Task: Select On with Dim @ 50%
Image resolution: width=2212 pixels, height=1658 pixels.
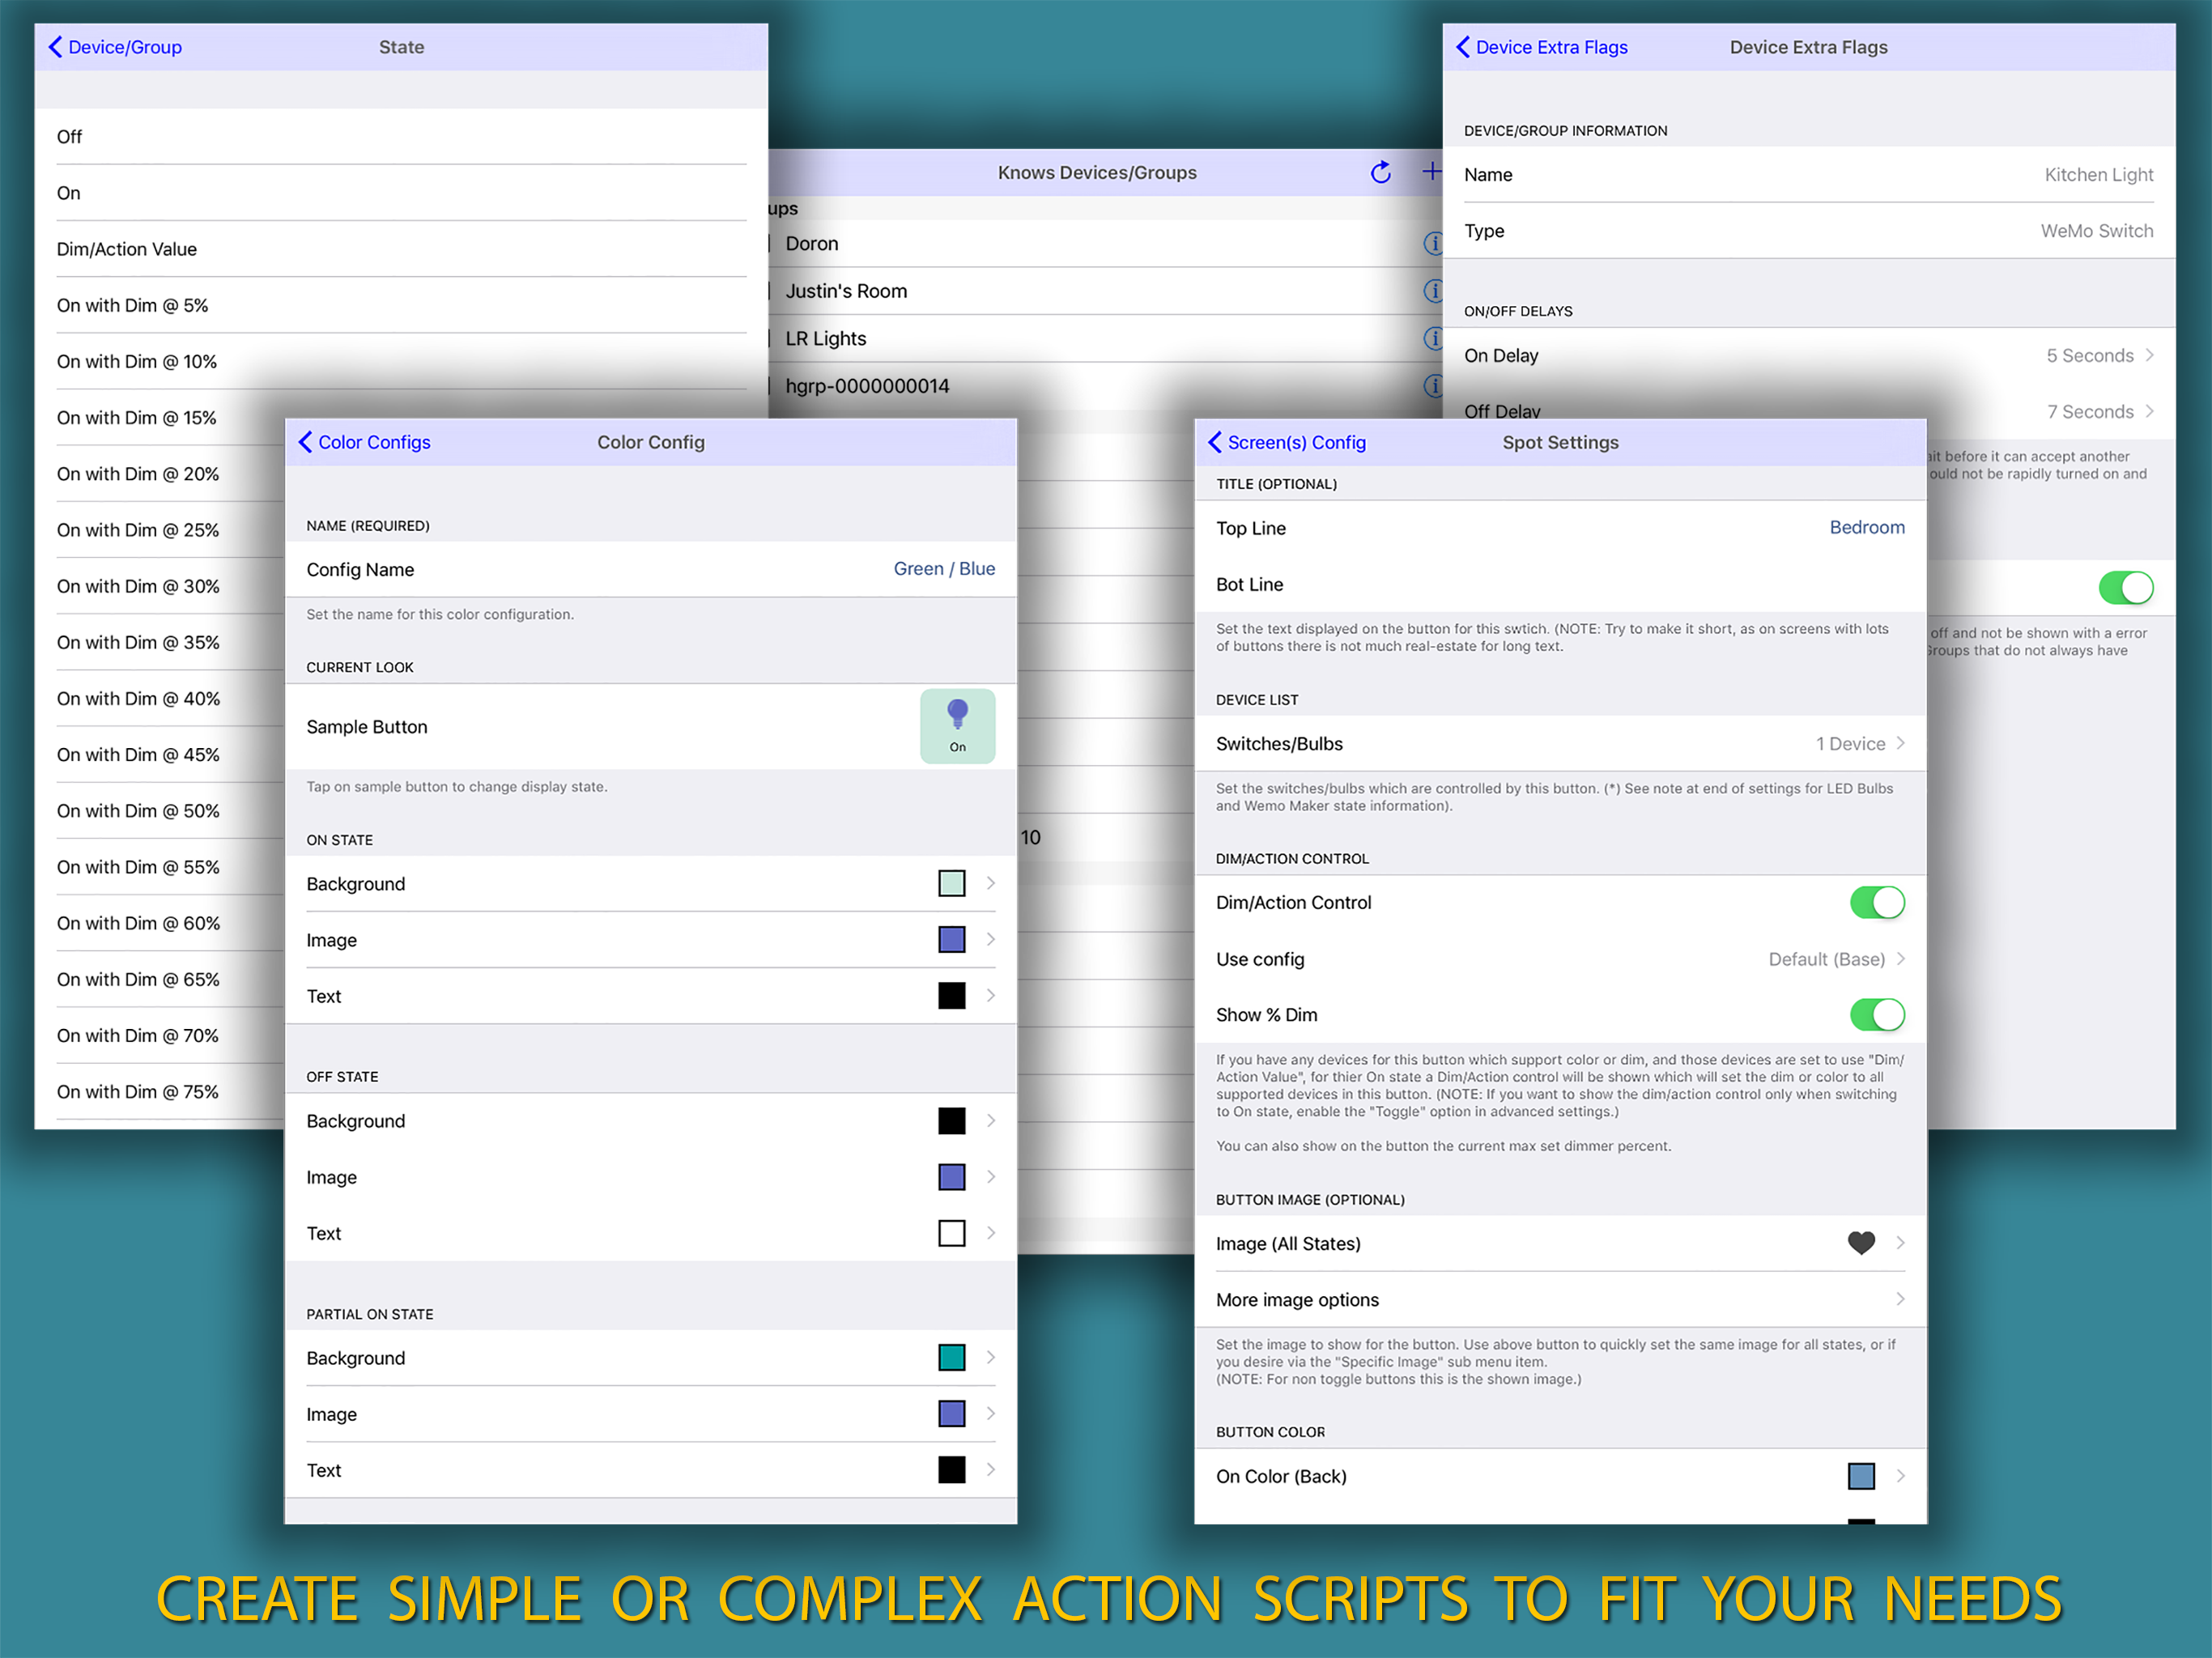Action: [x=160, y=811]
